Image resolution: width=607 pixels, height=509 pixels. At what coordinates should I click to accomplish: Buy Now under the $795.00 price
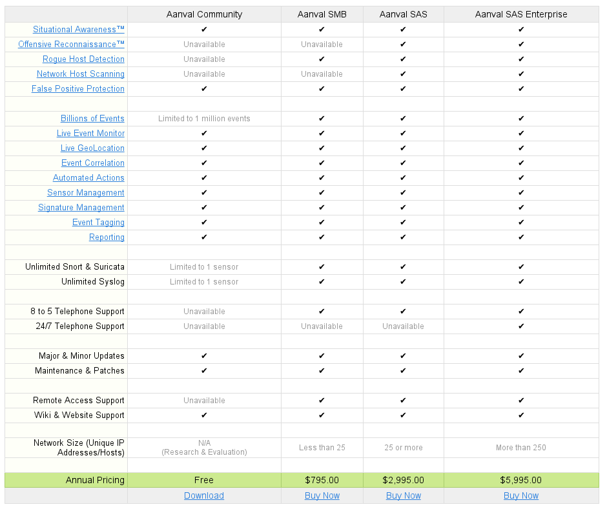322,495
